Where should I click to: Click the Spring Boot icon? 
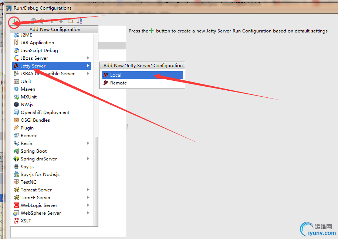(x=16, y=151)
